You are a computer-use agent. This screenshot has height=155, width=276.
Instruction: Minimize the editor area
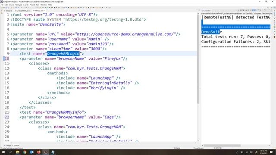pos(197,10)
